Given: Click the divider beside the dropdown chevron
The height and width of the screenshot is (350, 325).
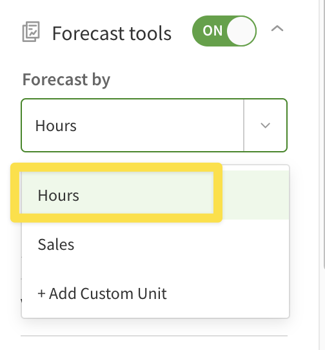Looking at the screenshot, I should click(244, 125).
